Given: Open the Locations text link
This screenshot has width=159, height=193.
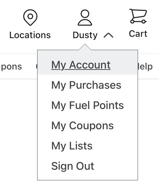Looking at the screenshot, I should pos(30,35).
